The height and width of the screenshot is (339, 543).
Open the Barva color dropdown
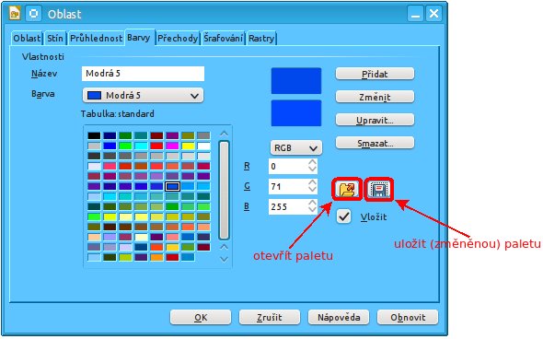click(x=143, y=95)
